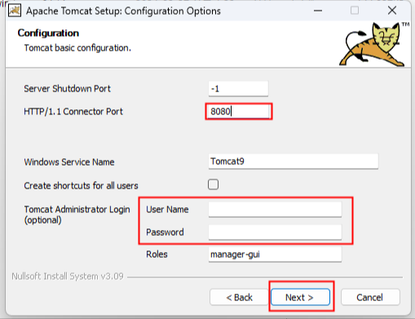Click the window title 'Apache Tomcat Setup: Configuration Options'

coord(123,11)
